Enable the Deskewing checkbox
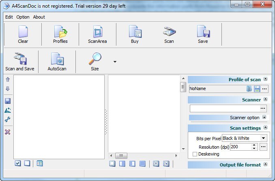Viewport: 275px width, 181px height. click(195, 154)
